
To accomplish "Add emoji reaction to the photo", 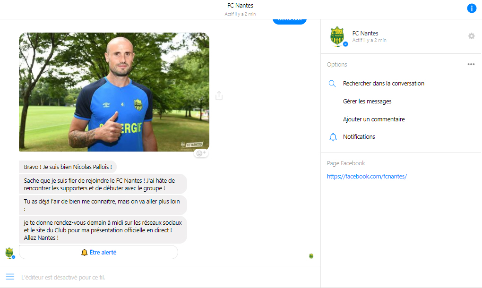I will (x=201, y=153).
